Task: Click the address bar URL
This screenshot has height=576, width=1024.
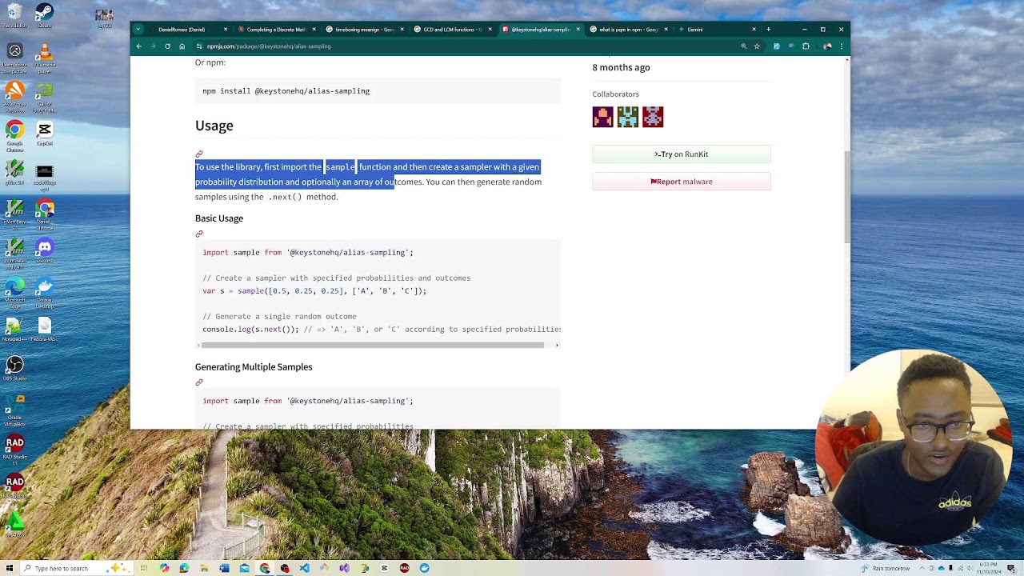Action: 269,46
